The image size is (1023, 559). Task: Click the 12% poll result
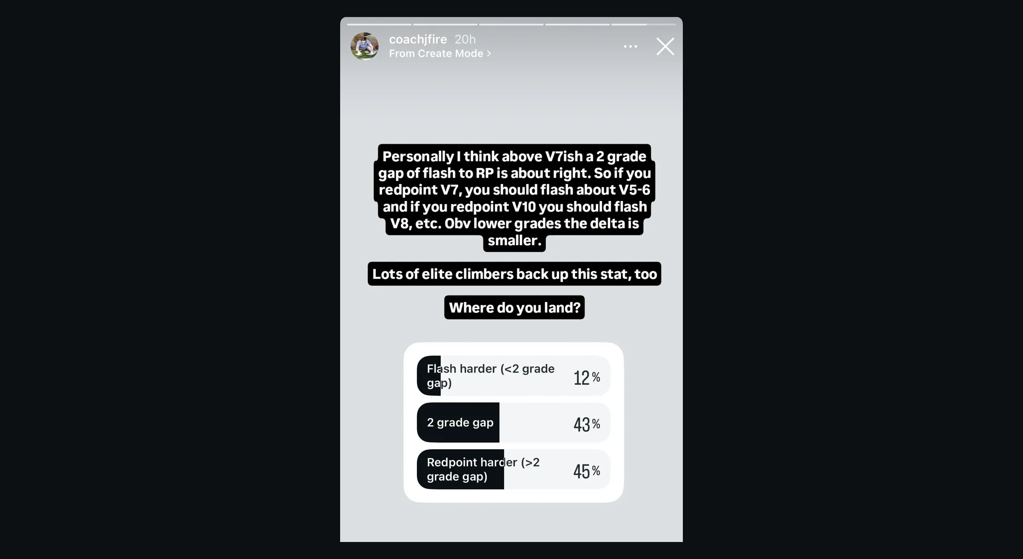click(x=587, y=377)
